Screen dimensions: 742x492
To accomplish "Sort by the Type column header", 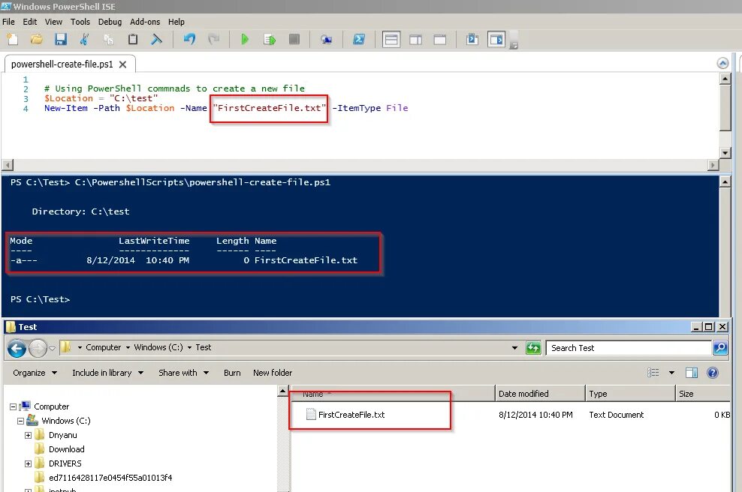I will pyautogui.click(x=630, y=394).
